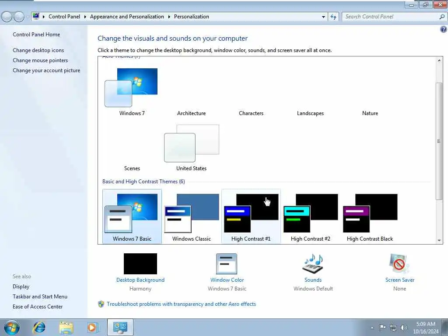This screenshot has height=336, width=448.
Task: Click the shield icon beside Troubleshoot link
Action: 101,304
